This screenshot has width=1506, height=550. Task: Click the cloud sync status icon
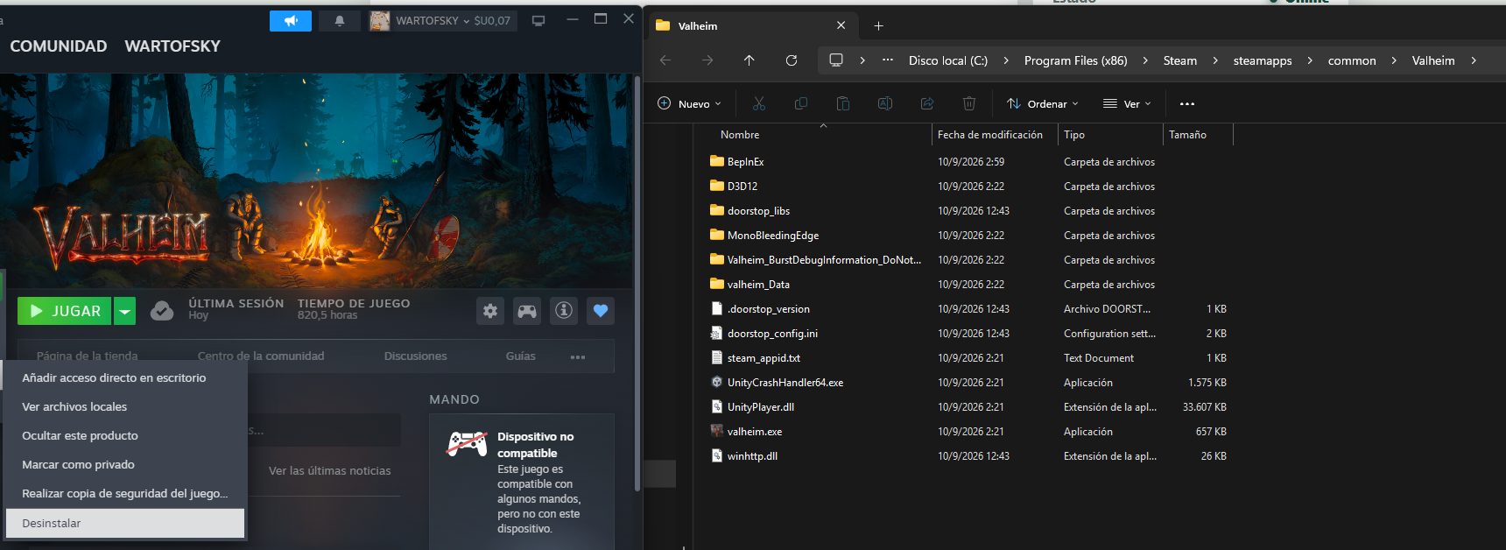coord(162,311)
